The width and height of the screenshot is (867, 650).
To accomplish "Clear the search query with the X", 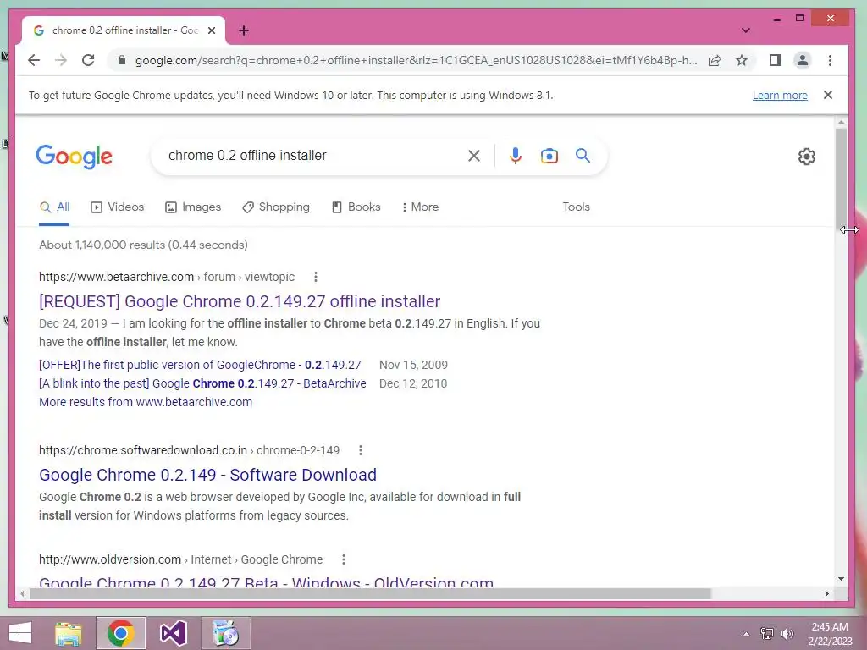I will click(x=474, y=156).
